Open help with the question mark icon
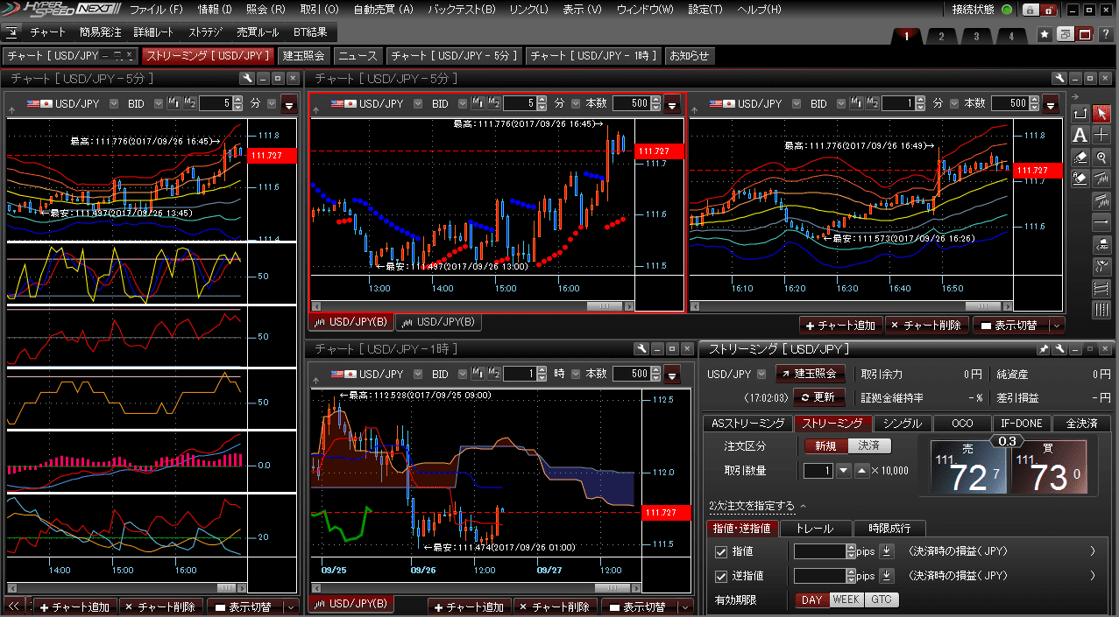This screenshot has width=1119, height=617. [x=1106, y=34]
